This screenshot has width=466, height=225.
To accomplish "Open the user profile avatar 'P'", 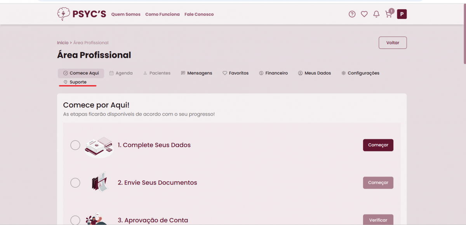I will 402,14.
